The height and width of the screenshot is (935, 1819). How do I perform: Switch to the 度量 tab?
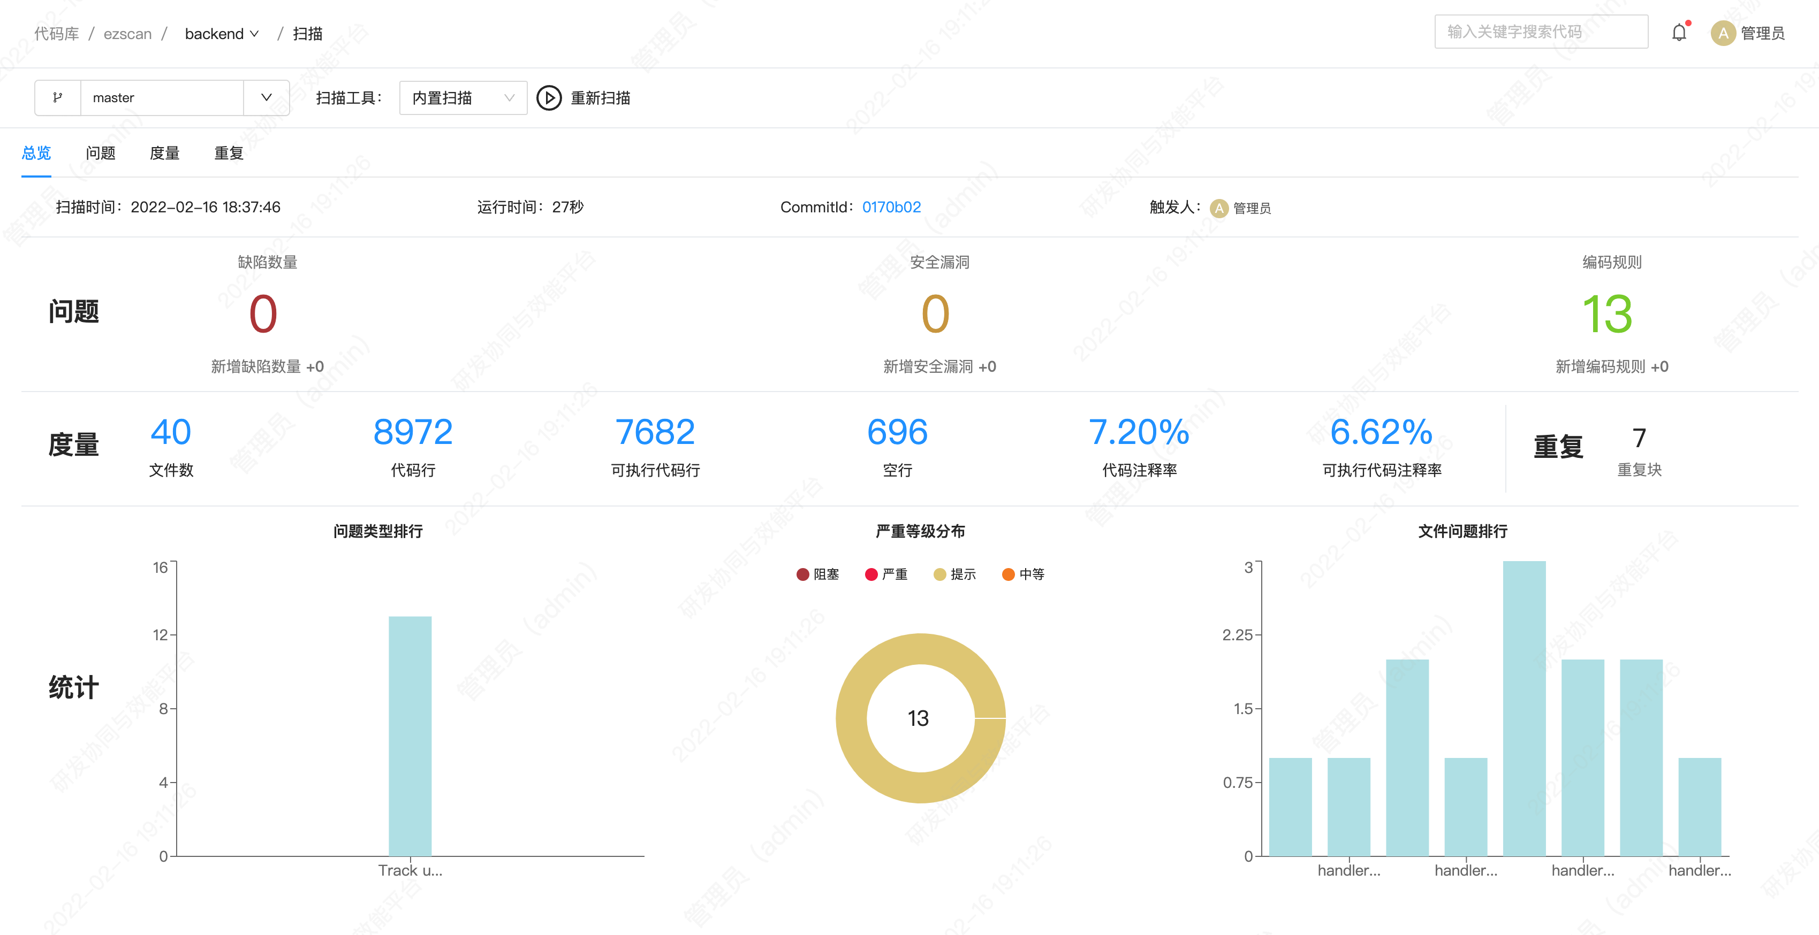[x=164, y=153]
